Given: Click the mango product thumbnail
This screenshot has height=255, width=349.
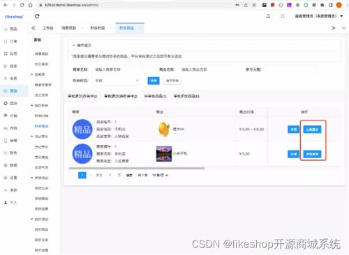Looking at the screenshot, I should (164, 130).
